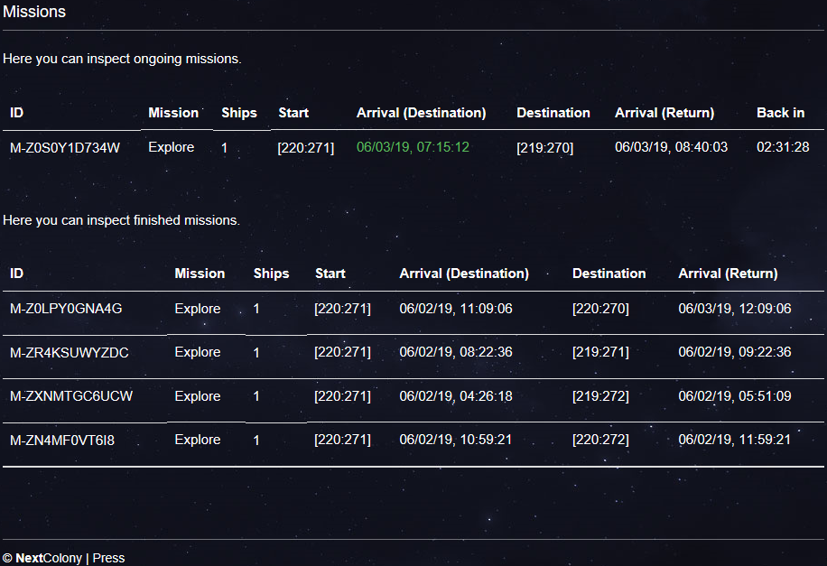Click the green arrival time 07:15:12
The image size is (827, 566).
click(413, 146)
